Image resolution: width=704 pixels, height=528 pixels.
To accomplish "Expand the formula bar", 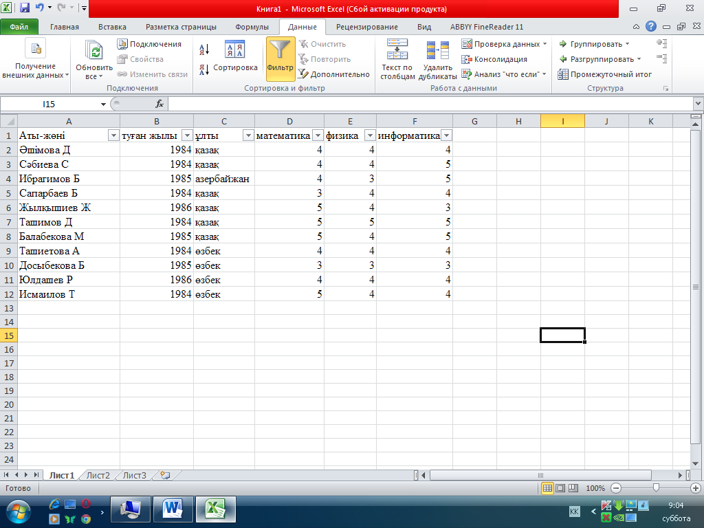I will pyautogui.click(x=698, y=104).
